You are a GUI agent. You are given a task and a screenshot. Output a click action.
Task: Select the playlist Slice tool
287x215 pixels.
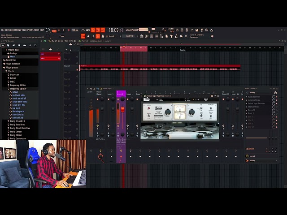(65, 41)
